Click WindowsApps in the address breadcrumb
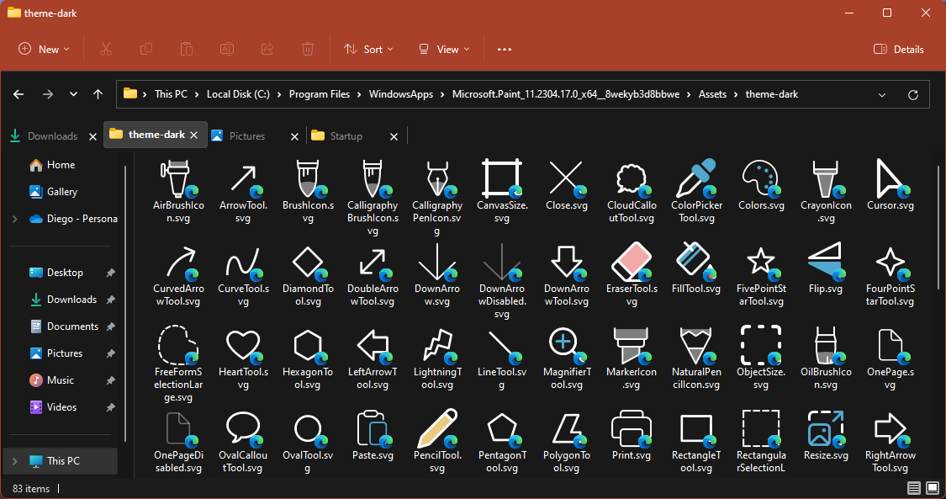The height and width of the screenshot is (499, 946). [401, 94]
